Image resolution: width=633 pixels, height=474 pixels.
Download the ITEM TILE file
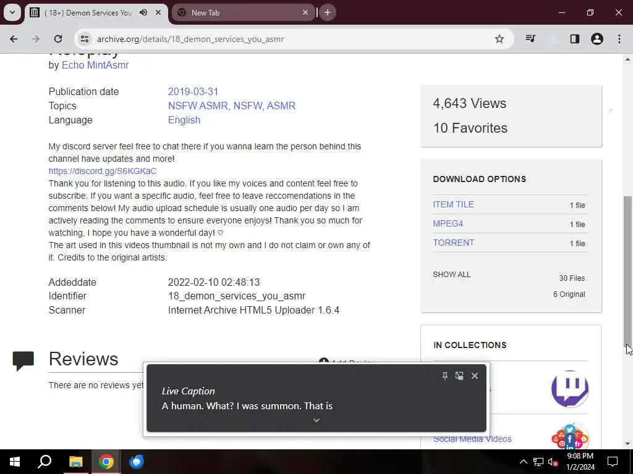[453, 204]
